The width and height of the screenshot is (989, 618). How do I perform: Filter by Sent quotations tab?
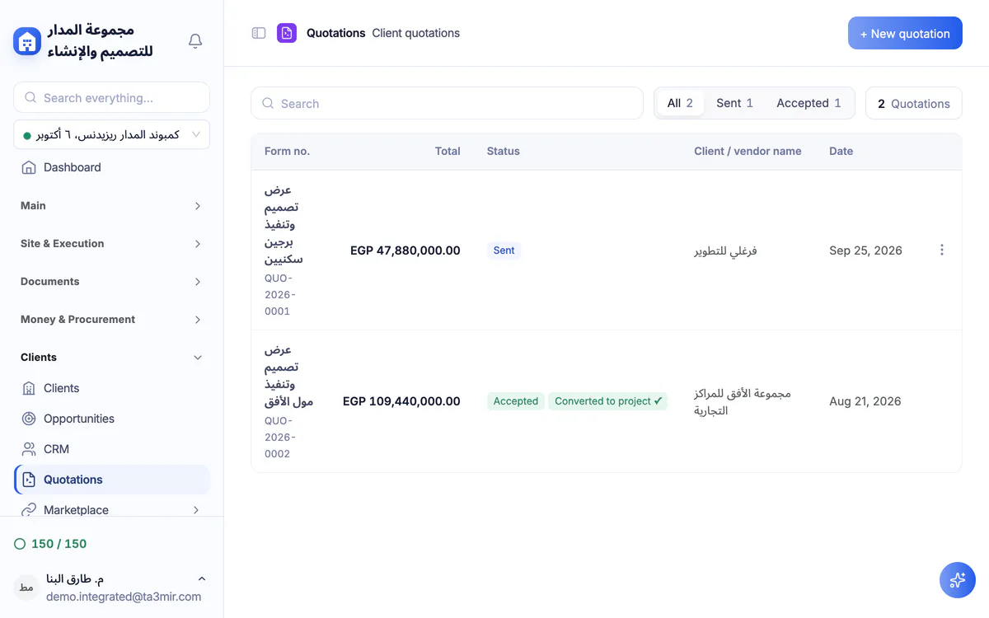(734, 103)
